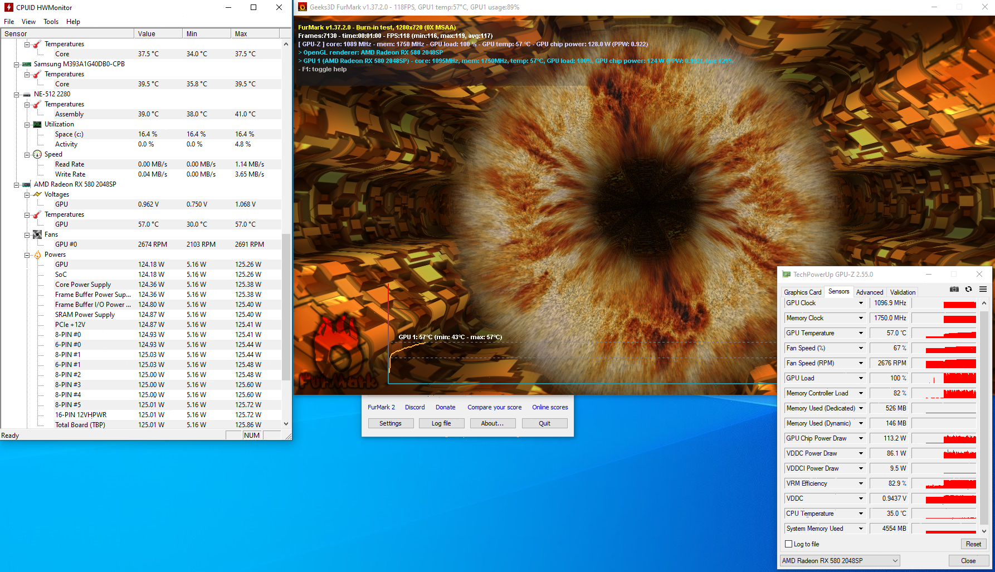The width and height of the screenshot is (995, 572).
Task: Collapse the Fans group
Action: tap(27, 235)
